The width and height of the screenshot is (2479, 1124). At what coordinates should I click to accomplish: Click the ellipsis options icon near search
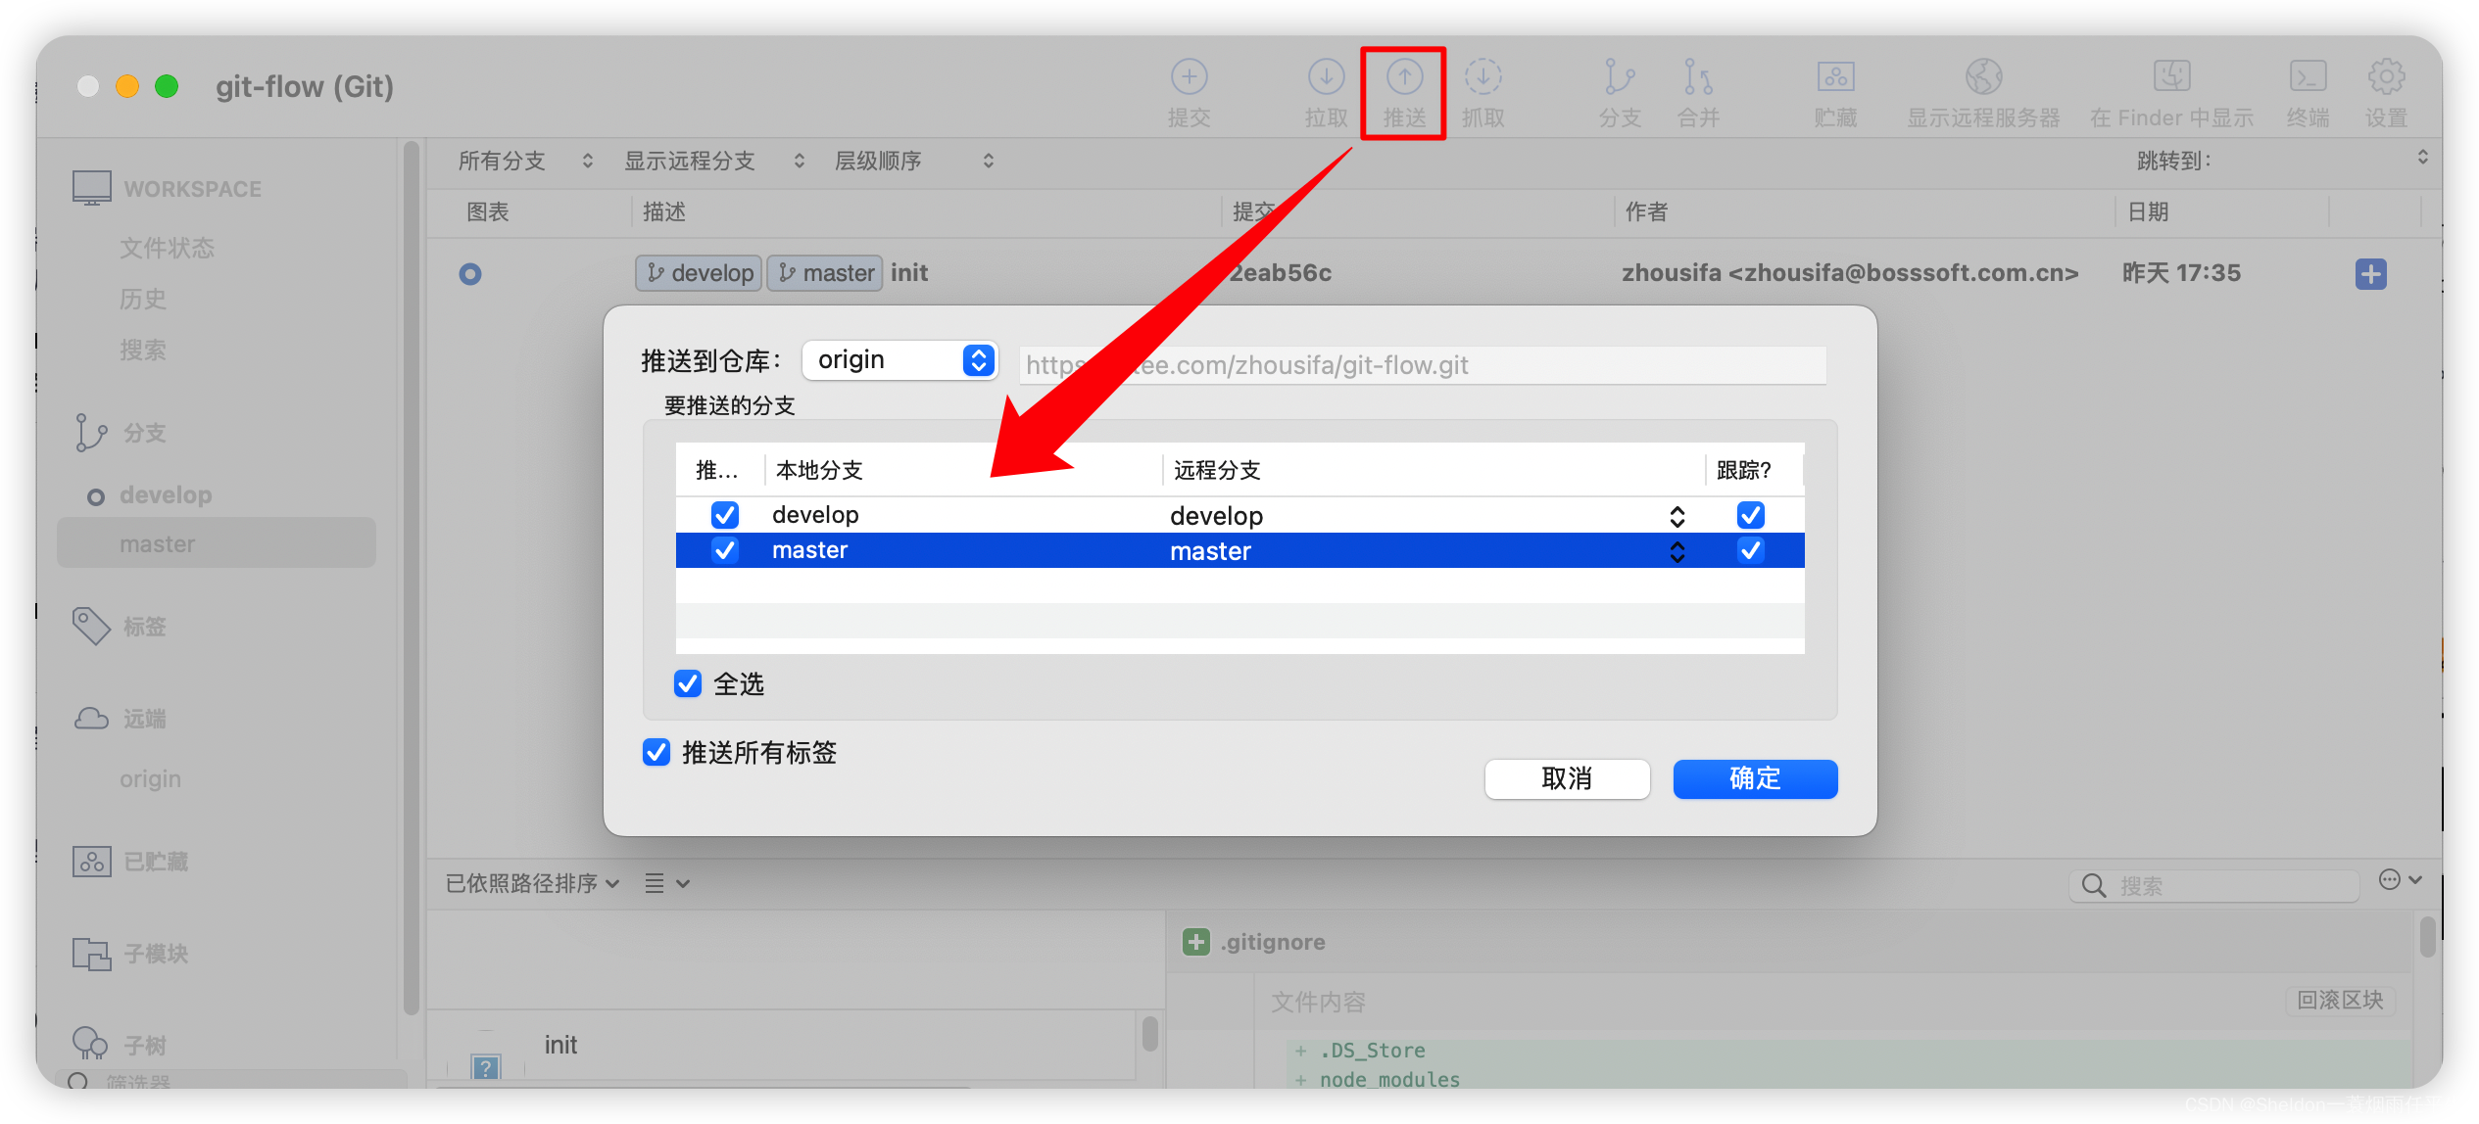[2390, 880]
